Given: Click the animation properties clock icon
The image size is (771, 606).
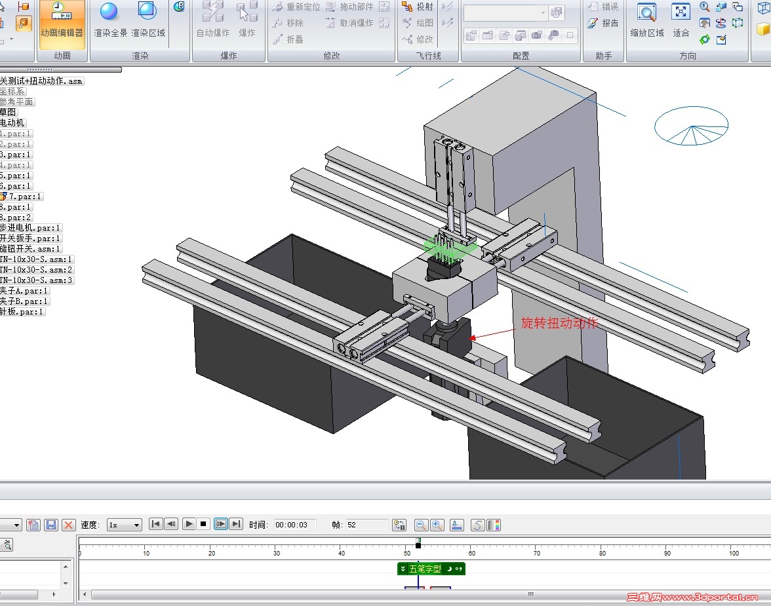Looking at the screenshot, I should point(399,525).
